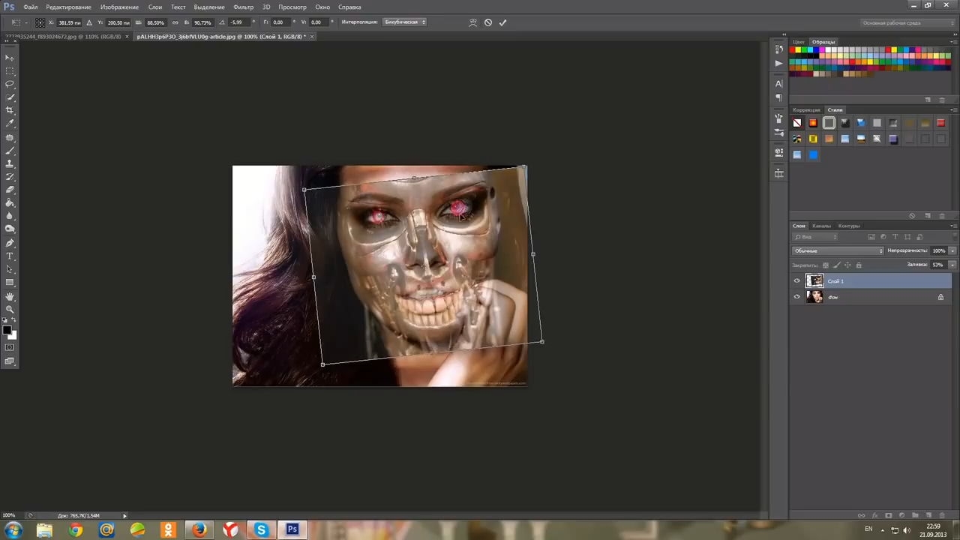Open the layer filter type Вид dropdown
Screen dimensions: 960x540
[815, 237]
